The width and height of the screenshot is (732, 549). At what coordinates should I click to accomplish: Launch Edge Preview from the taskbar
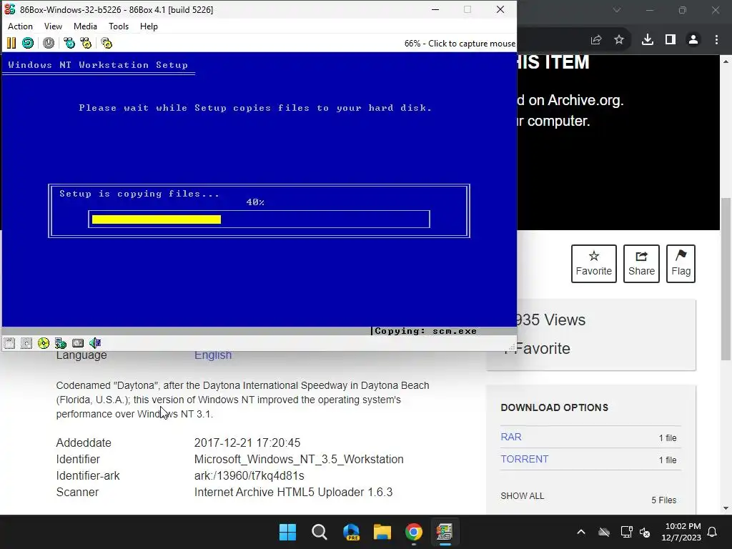tap(351, 532)
